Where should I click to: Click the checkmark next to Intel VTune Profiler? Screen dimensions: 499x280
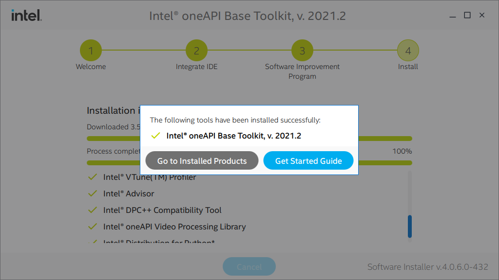[92, 177]
